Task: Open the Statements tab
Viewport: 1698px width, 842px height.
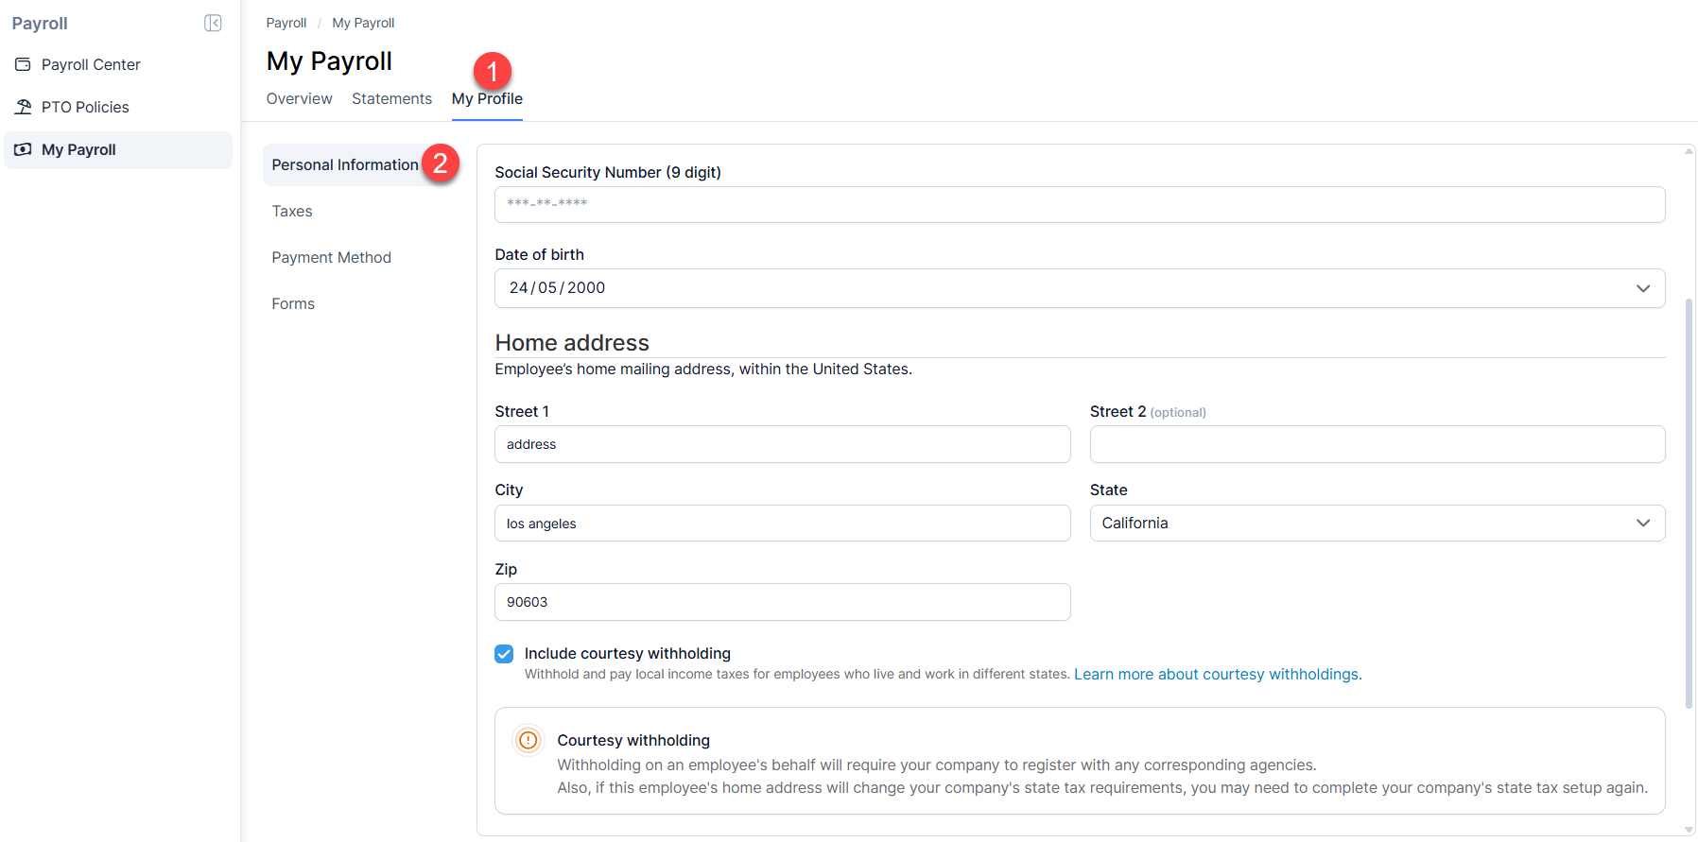Action: tap(391, 98)
